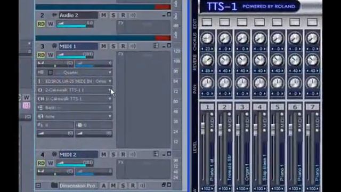Mute the MIDI 2 track

click(103, 155)
